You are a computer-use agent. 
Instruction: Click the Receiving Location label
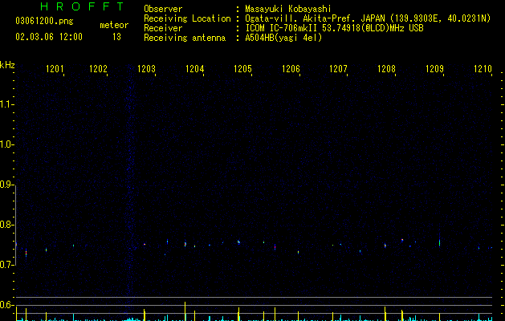point(187,18)
